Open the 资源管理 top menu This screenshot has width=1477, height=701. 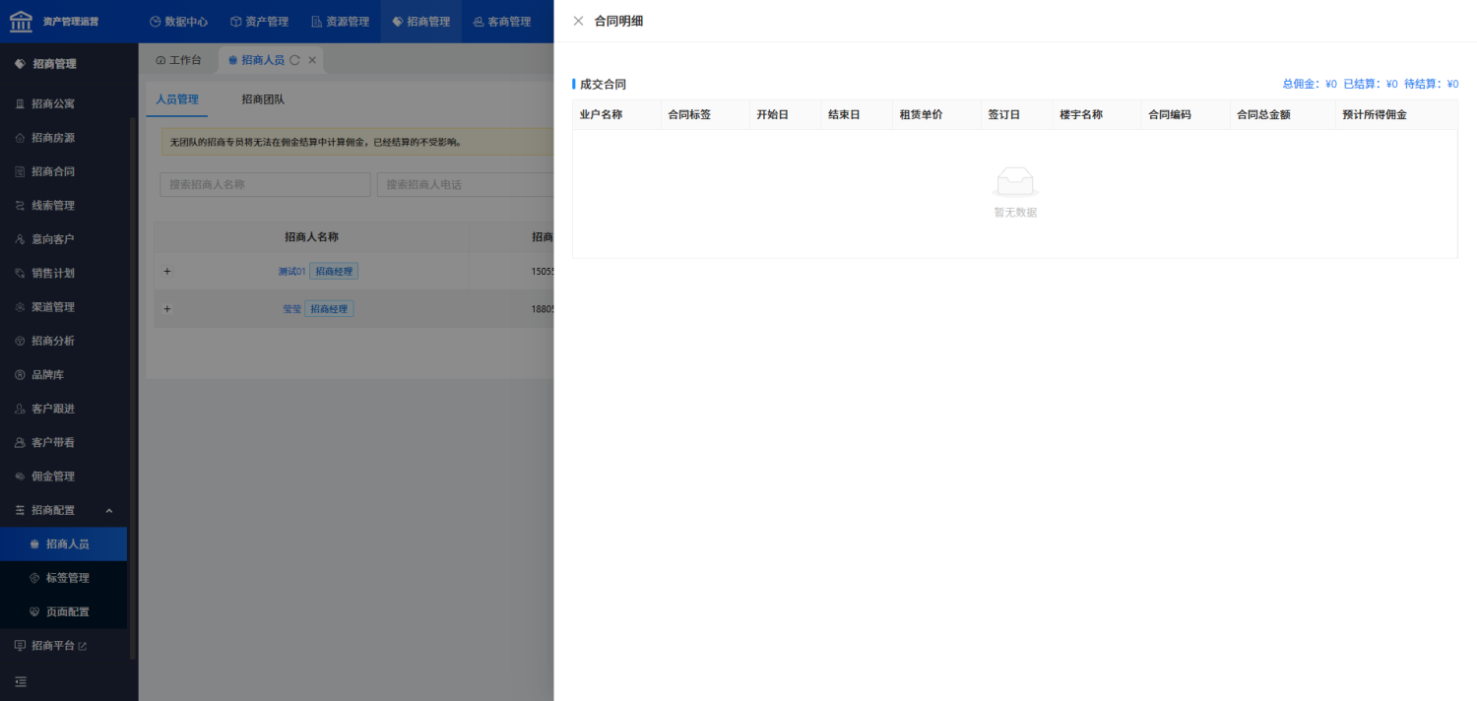[x=340, y=22]
